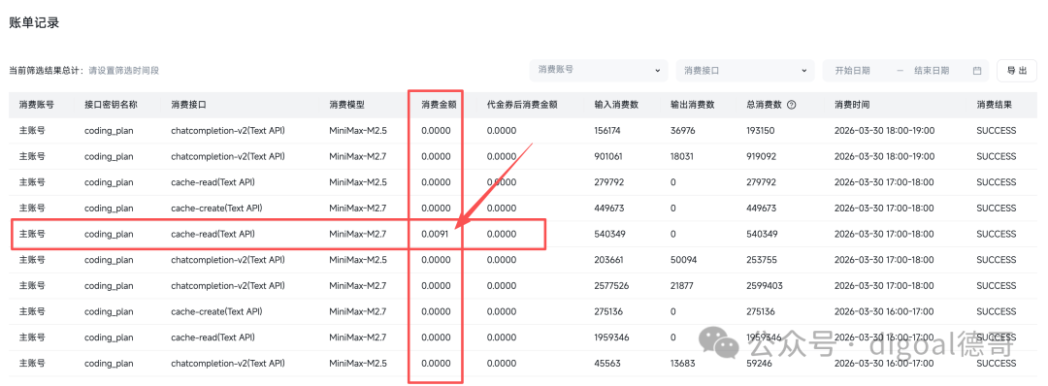1048x386 pixels.
Task: Select the 203661 input count cell
Action: (x=608, y=260)
